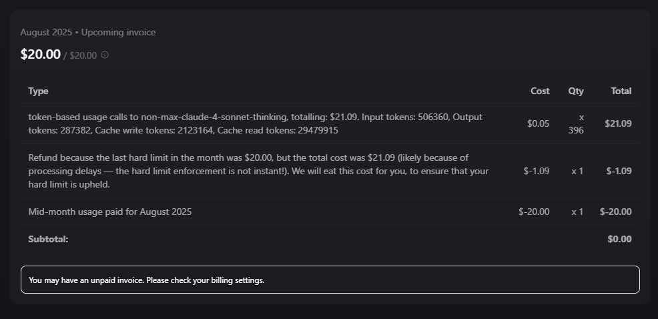The image size is (658, 319).
Task: Click the unpaid invoice billing settings notice
Action: coord(330,280)
